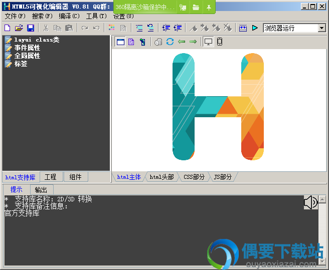This screenshot has width=329, height=270.
Task: Save the file using the floppy disk icon
Action: [31, 28]
